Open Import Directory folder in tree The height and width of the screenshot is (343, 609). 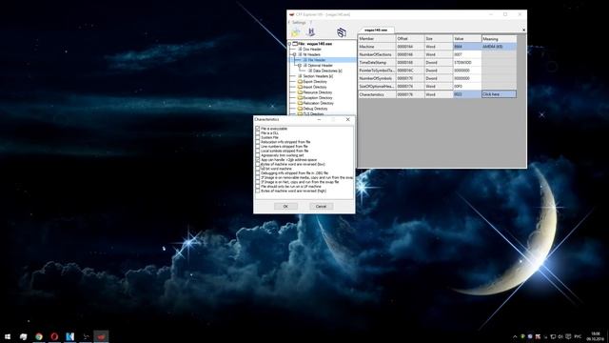pos(315,87)
